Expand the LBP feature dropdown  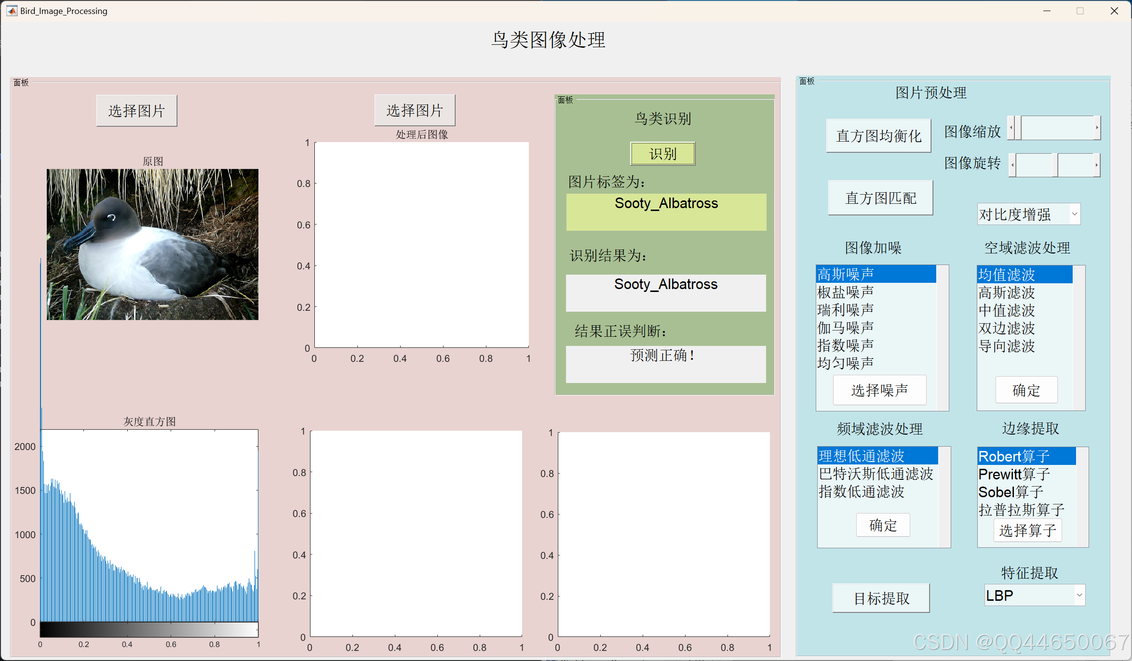pos(1079,595)
